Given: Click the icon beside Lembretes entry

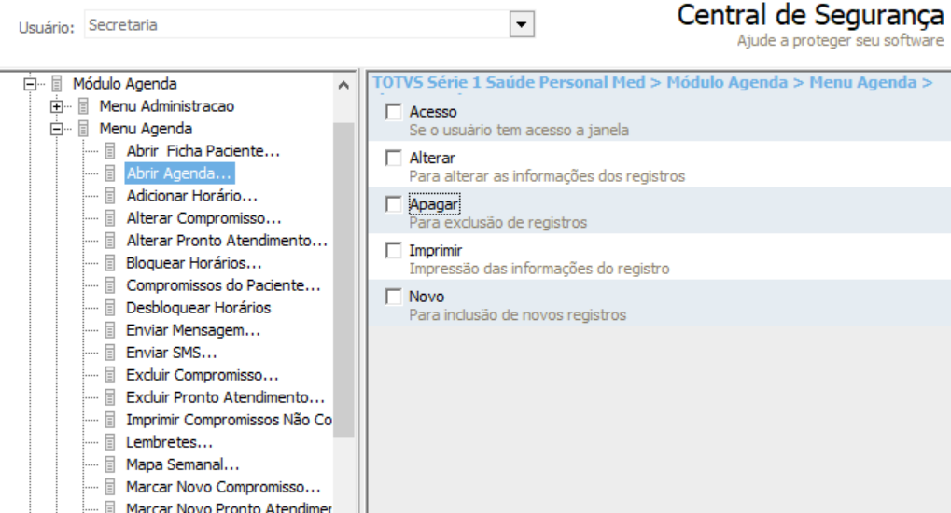Looking at the screenshot, I should (110, 443).
